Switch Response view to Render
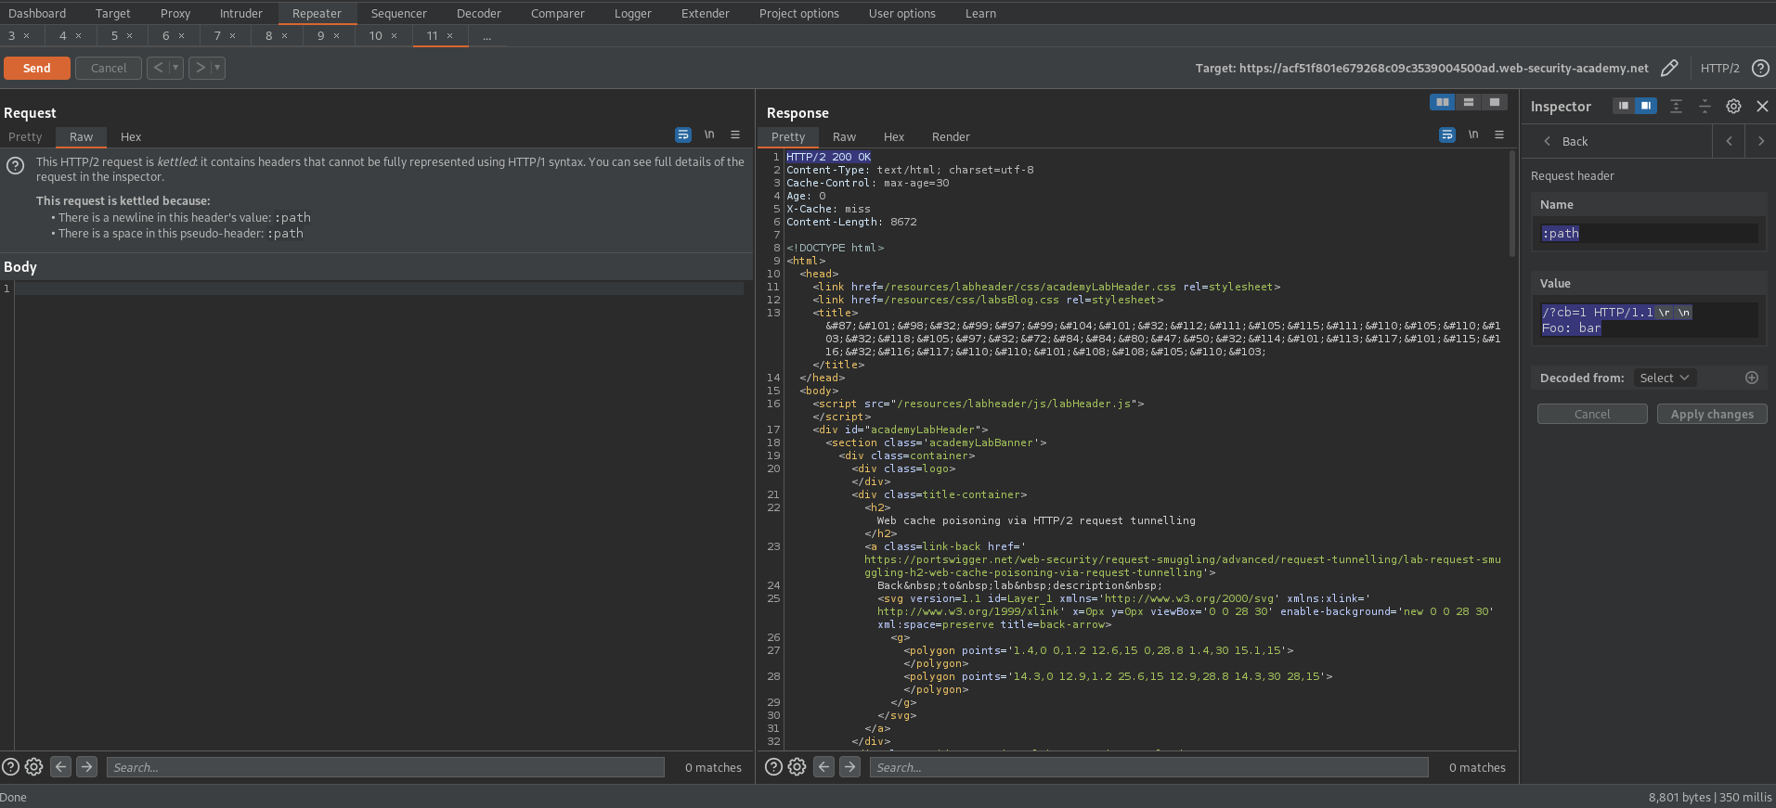The width and height of the screenshot is (1776, 808). (x=951, y=136)
